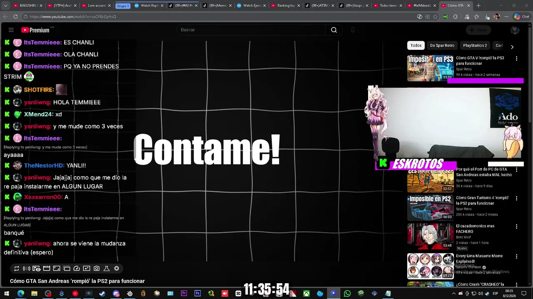
Task: Open El cazademonios mas FACHERO thumbnail
Action: pos(430,236)
